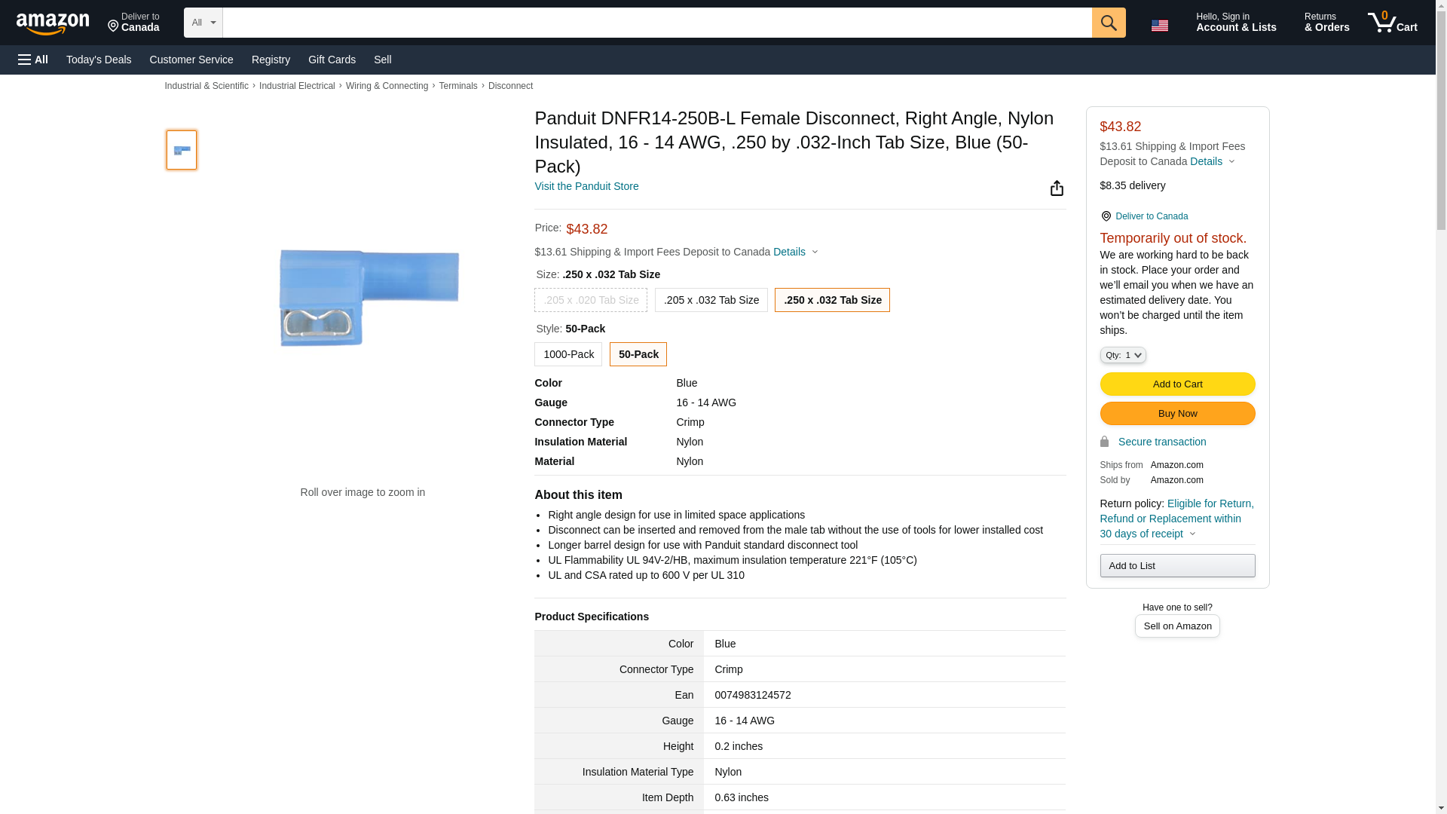Select the blue connector image thumbnail

point(182,150)
